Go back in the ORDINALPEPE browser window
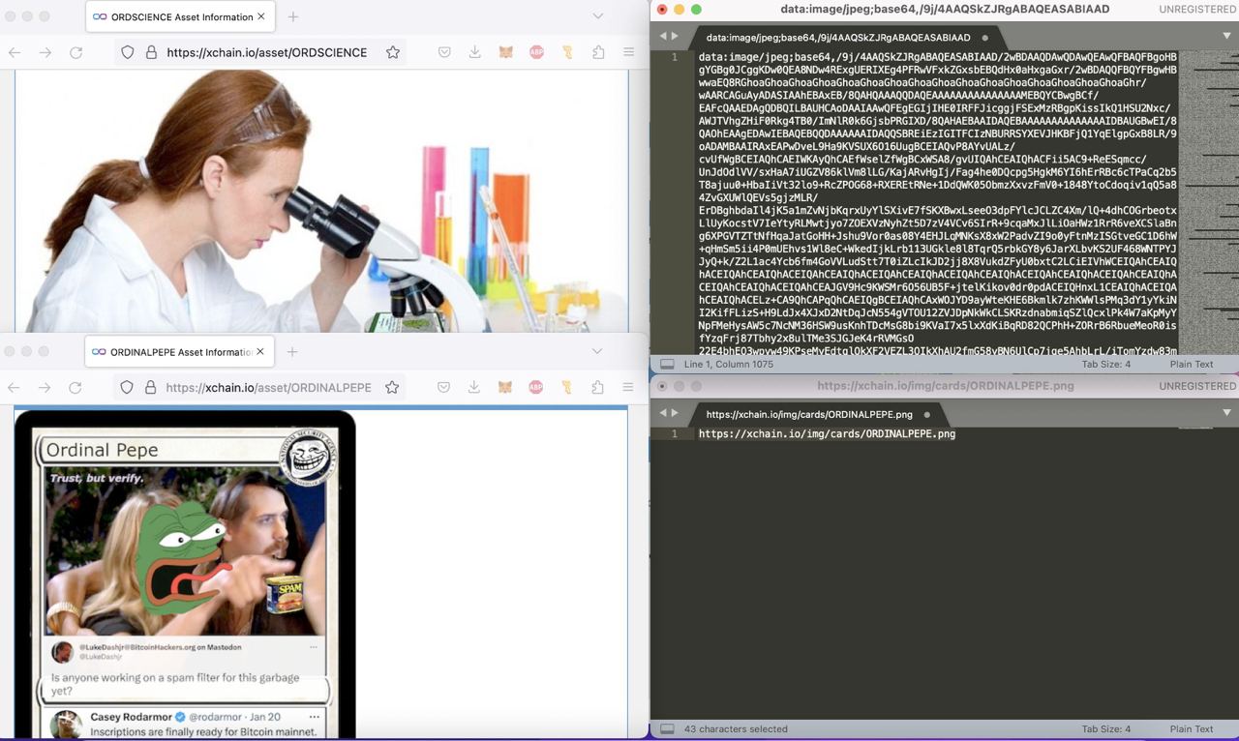 point(14,387)
